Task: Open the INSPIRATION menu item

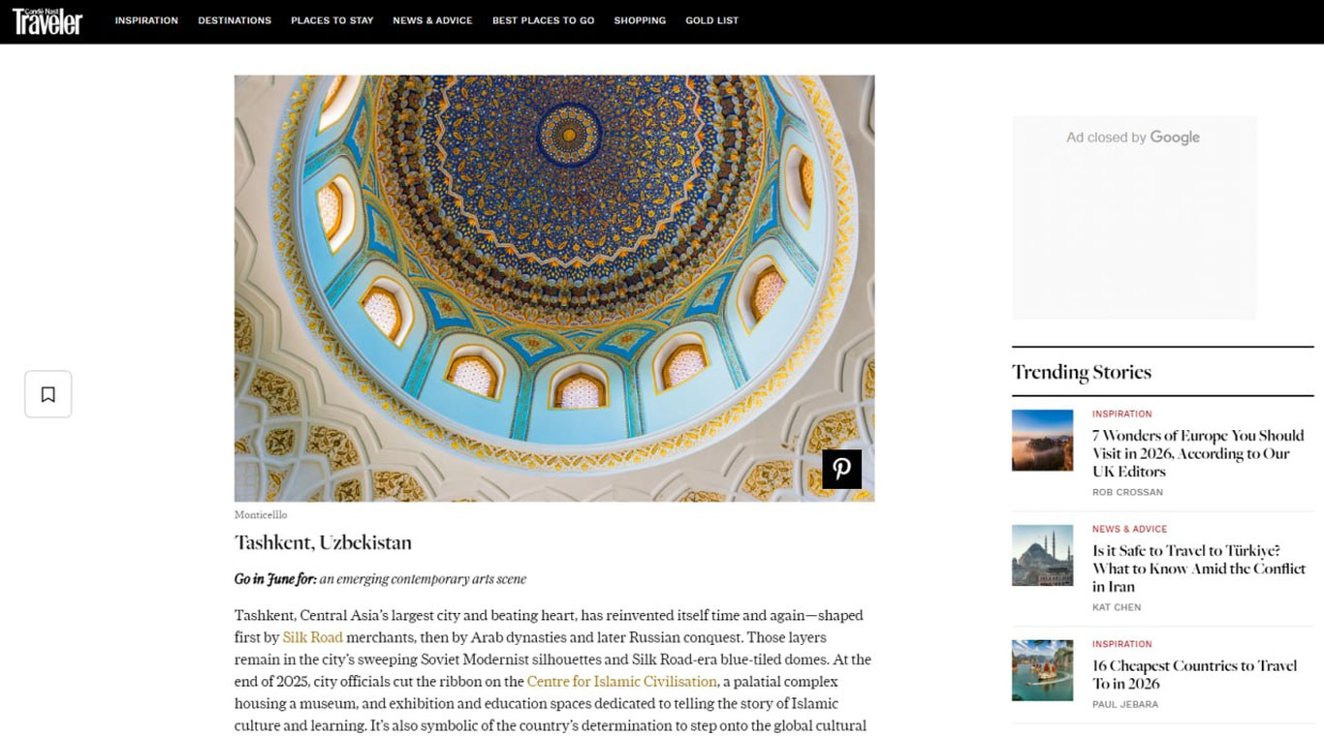Action: click(x=146, y=19)
